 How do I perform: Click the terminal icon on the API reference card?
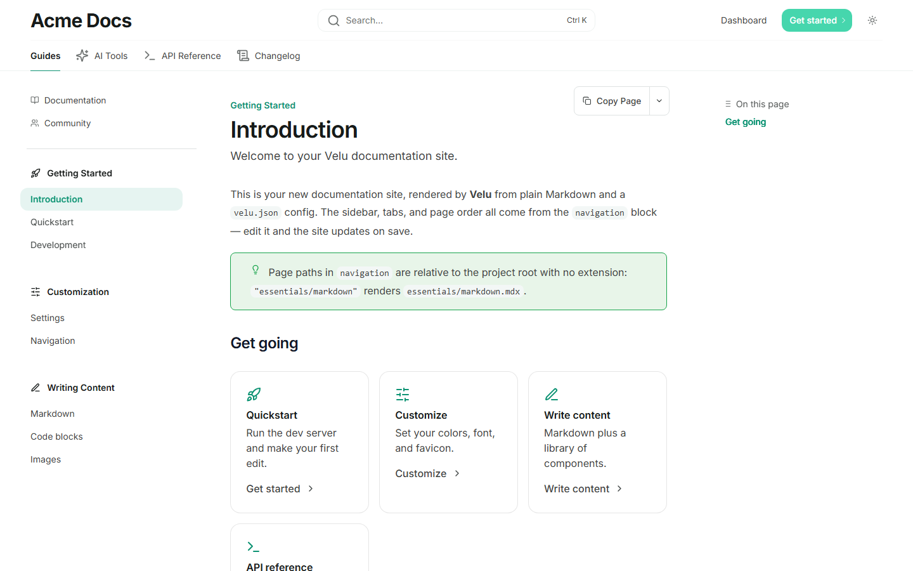pyautogui.click(x=254, y=547)
